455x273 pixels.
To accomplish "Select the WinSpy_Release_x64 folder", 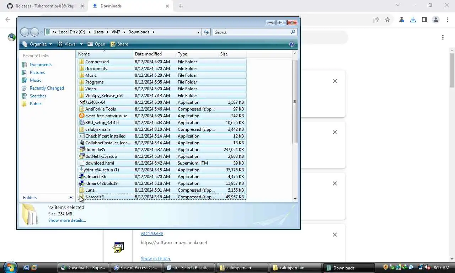I will (162, 96).
